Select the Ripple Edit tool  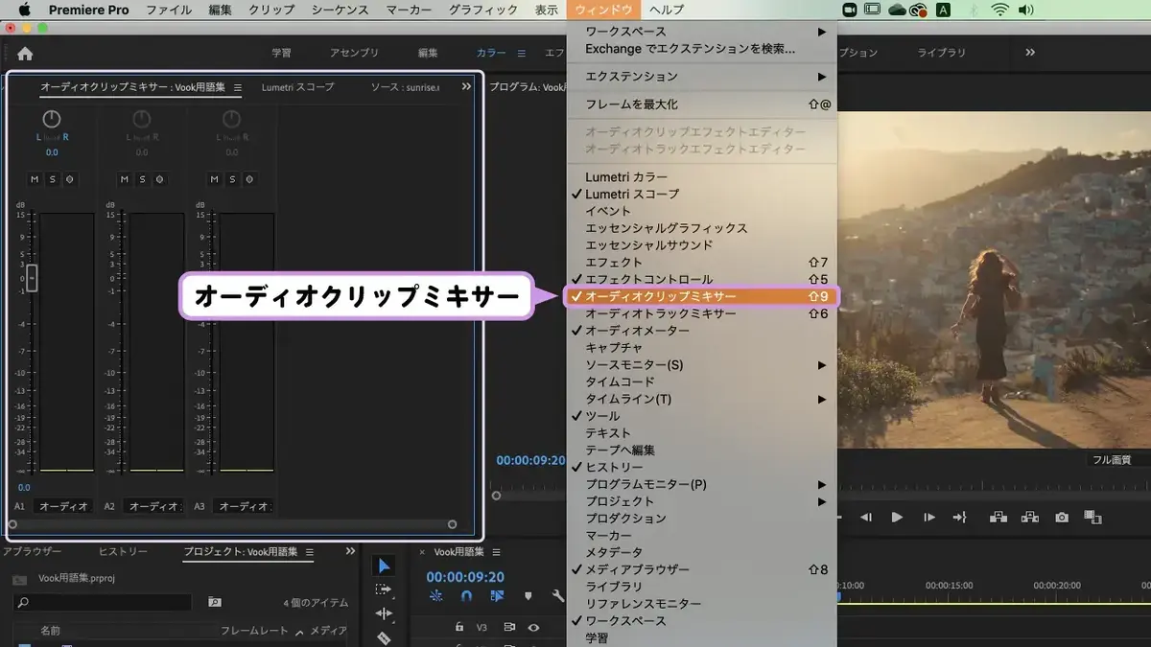[x=384, y=613]
